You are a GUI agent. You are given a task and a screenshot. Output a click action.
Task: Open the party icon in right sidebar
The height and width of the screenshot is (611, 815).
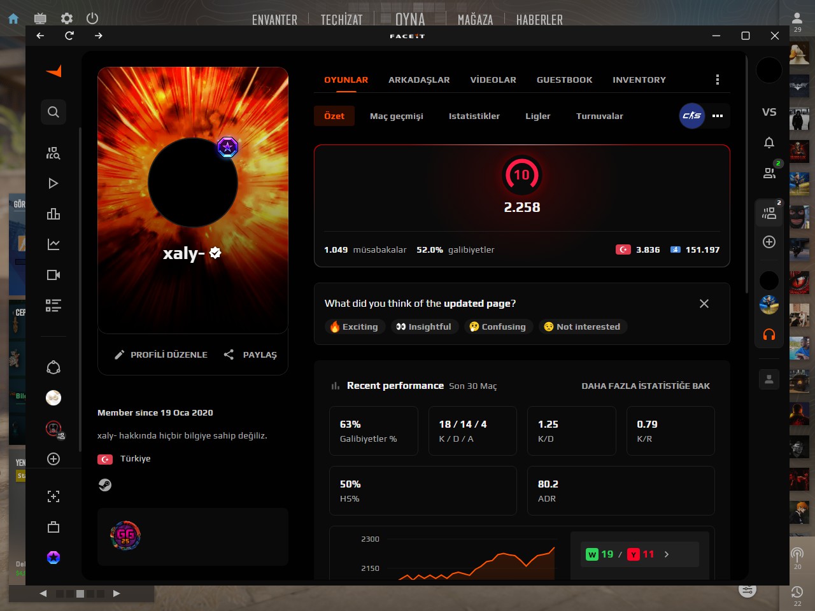(769, 213)
